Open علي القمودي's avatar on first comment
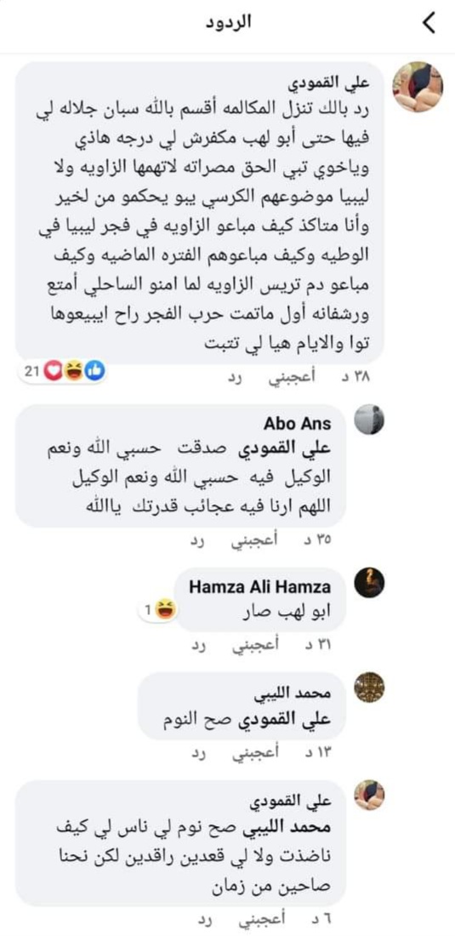The image size is (455, 936). 417,86
